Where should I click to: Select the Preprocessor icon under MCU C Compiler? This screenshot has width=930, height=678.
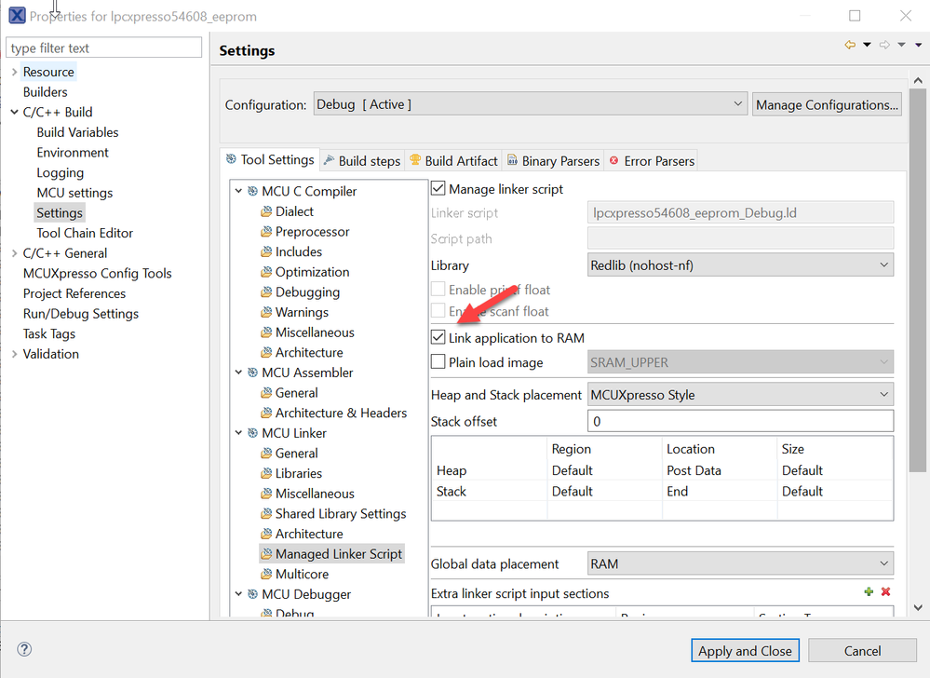pos(266,232)
